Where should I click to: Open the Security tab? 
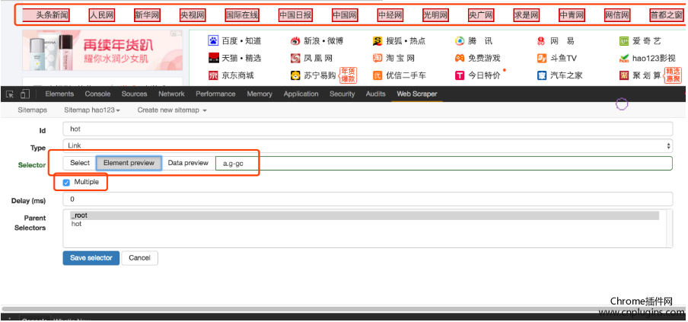pos(342,94)
